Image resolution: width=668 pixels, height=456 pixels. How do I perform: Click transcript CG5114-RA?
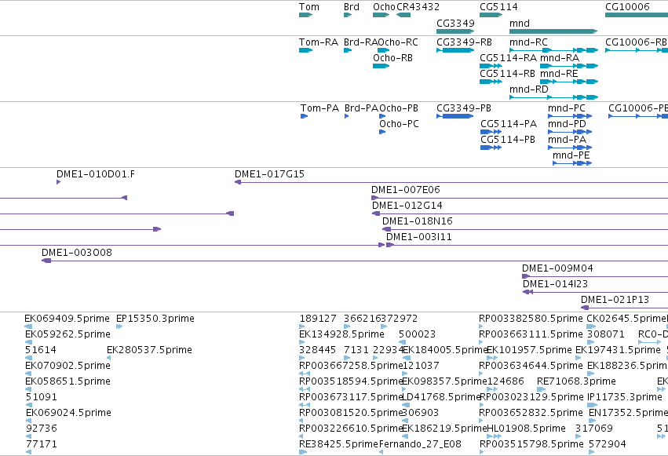pos(491,66)
